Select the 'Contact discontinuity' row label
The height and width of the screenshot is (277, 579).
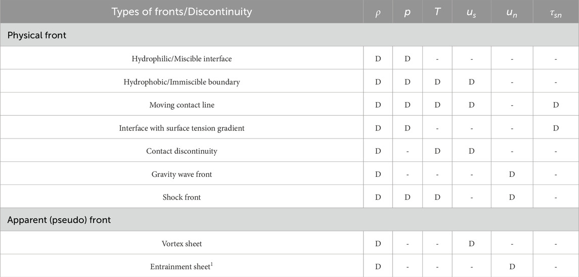(182, 151)
